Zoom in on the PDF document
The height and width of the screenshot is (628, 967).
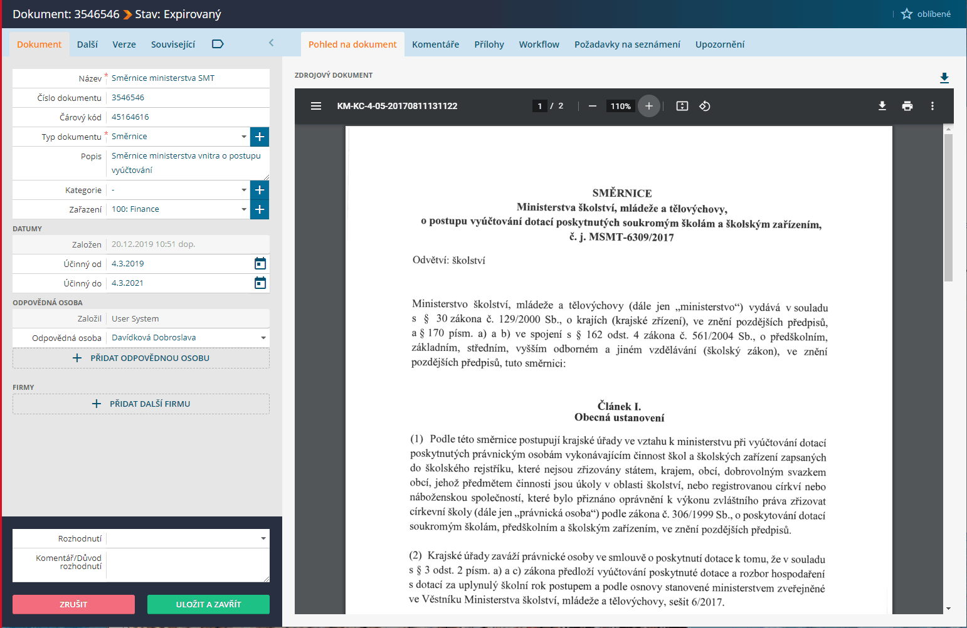coord(649,106)
